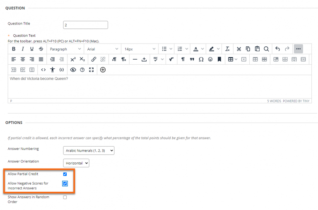This screenshot has height=210, width=318.
Task: Undo the last edit
Action: [x=278, y=49]
